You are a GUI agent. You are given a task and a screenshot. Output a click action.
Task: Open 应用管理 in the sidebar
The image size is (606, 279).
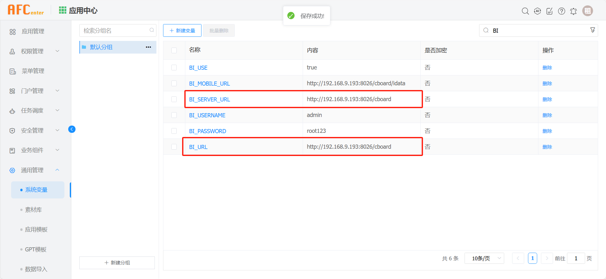[x=33, y=31]
